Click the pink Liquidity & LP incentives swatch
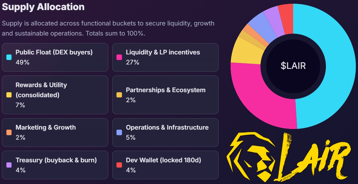 coord(119,57)
